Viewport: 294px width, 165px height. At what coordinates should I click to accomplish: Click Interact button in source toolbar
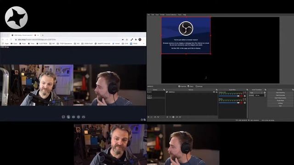(199, 87)
